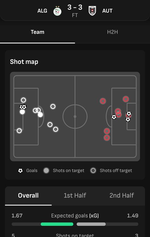
Task: Tap the AUT team name
Action: point(107,11)
